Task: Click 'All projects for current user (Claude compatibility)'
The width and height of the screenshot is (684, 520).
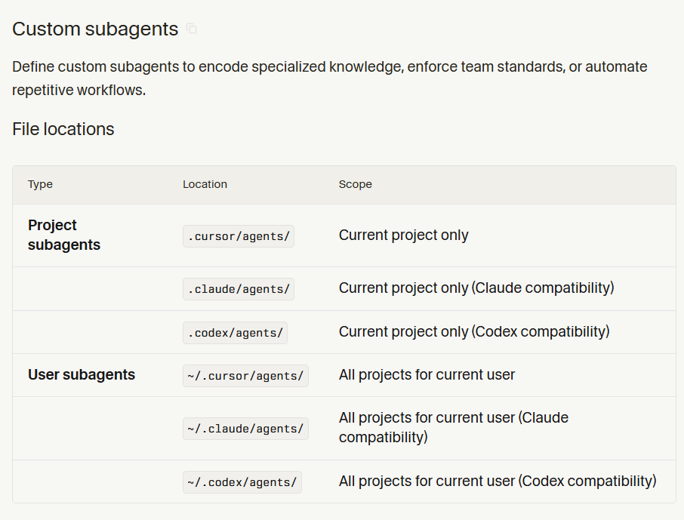Action: [454, 427]
